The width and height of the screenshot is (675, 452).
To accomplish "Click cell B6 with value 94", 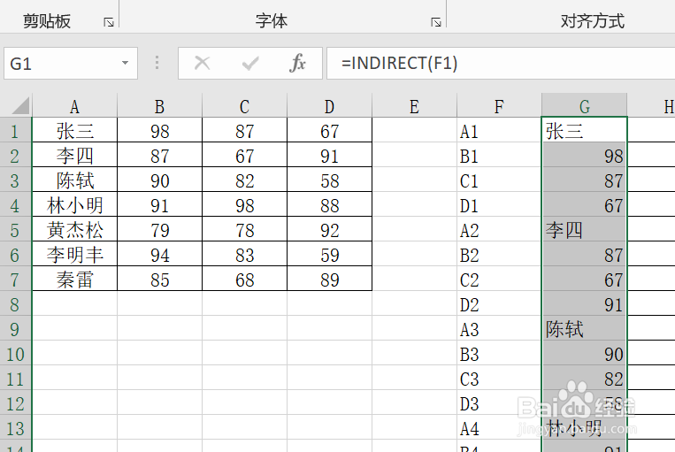I will coord(159,254).
